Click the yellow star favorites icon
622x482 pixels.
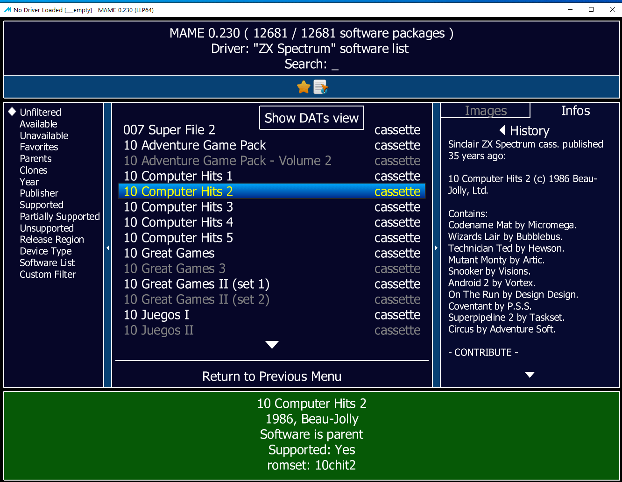click(304, 87)
